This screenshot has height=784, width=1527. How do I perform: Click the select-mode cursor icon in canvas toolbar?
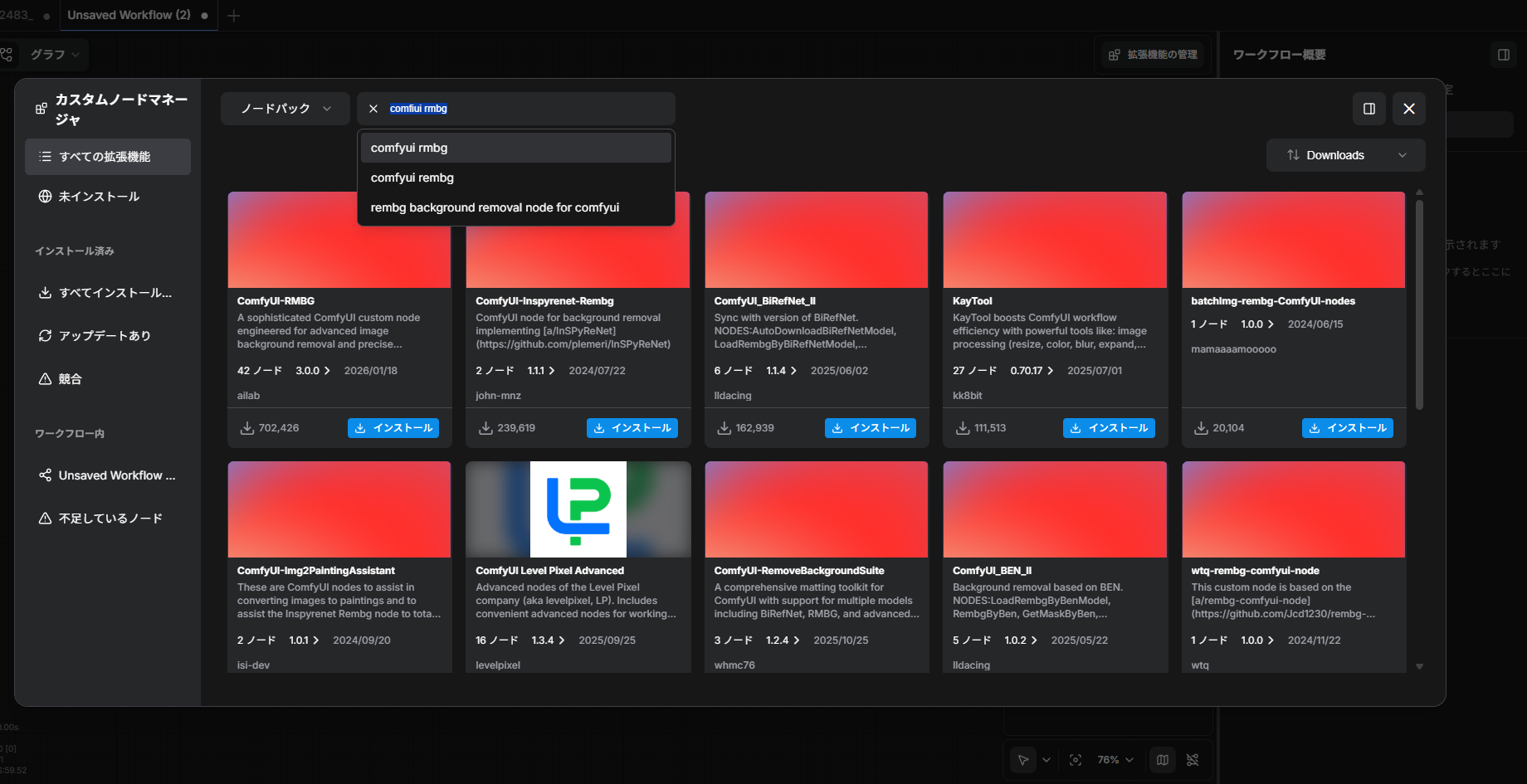[1023, 760]
